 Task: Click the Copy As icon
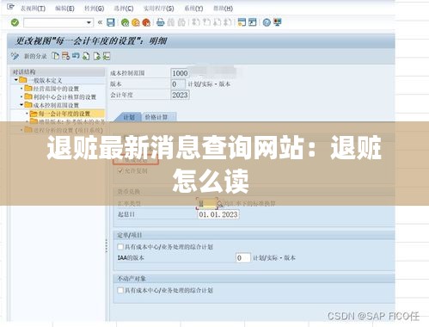pyautogui.click(x=55, y=56)
